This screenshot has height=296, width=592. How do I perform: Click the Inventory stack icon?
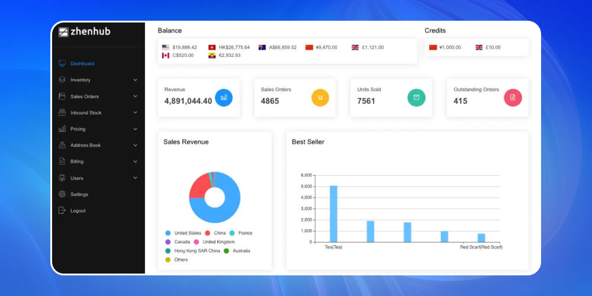62,80
